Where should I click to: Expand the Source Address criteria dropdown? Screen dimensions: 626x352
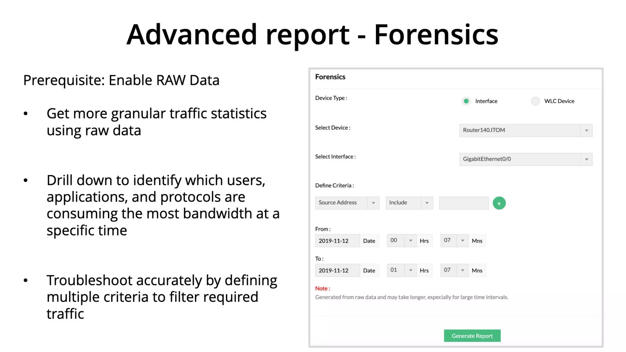tap(347, 203)
